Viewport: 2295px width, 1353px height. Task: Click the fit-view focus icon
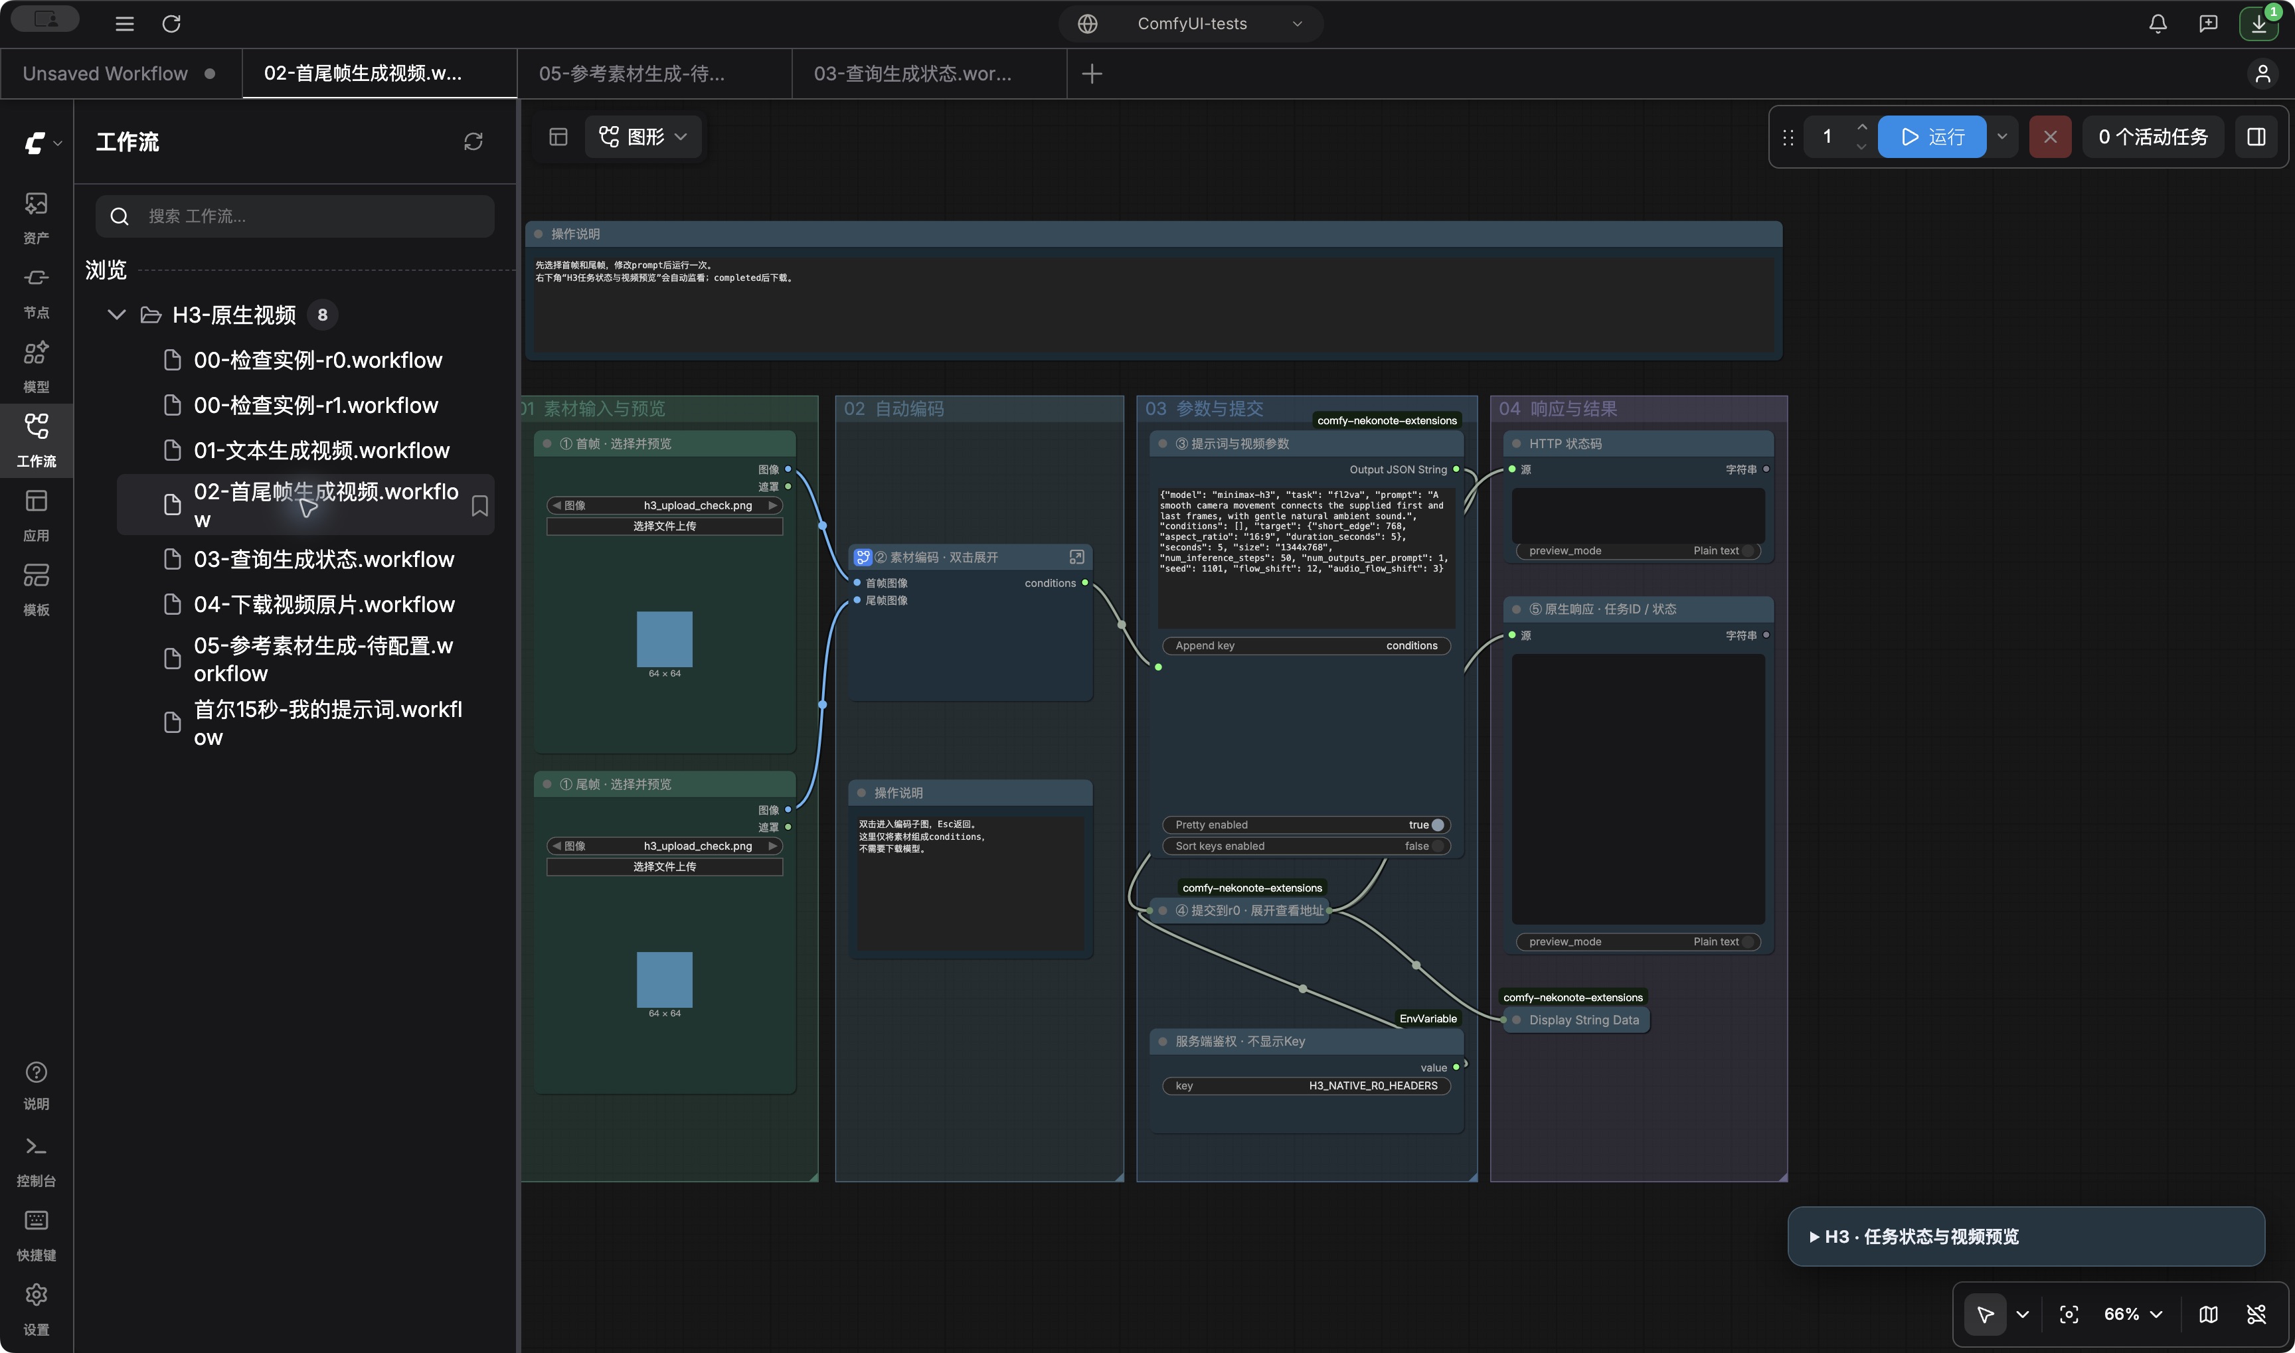[2069, 1314]
